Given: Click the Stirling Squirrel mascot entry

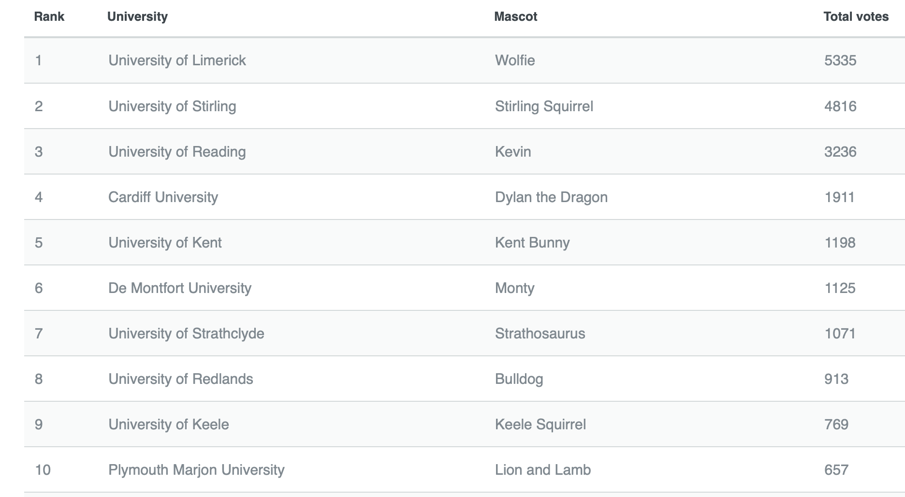Looking at the screenshot, I should click(544, 106).
